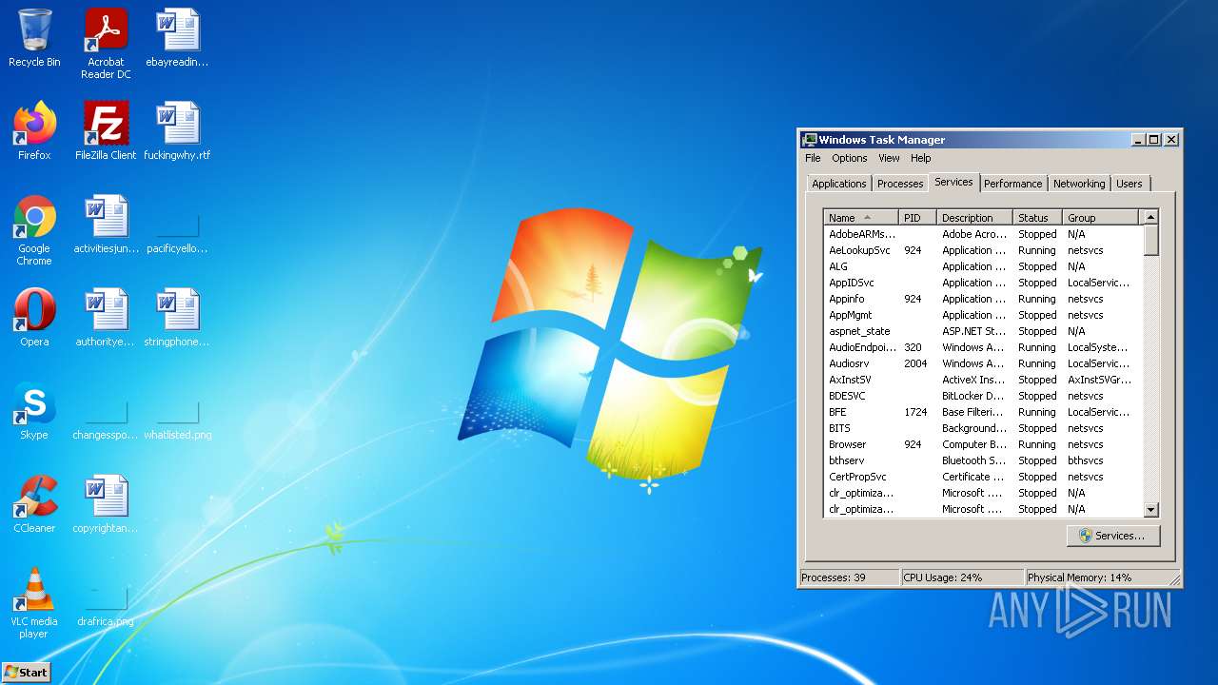1218x685 pixels.
Task: Open the Windows Start menu
Action: click(x=26, y=672)
